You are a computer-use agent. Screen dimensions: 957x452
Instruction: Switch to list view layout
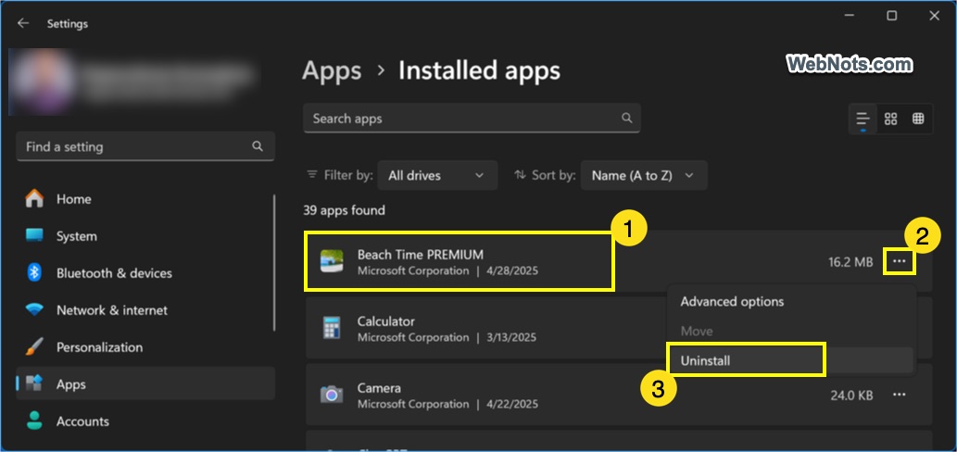863,119
